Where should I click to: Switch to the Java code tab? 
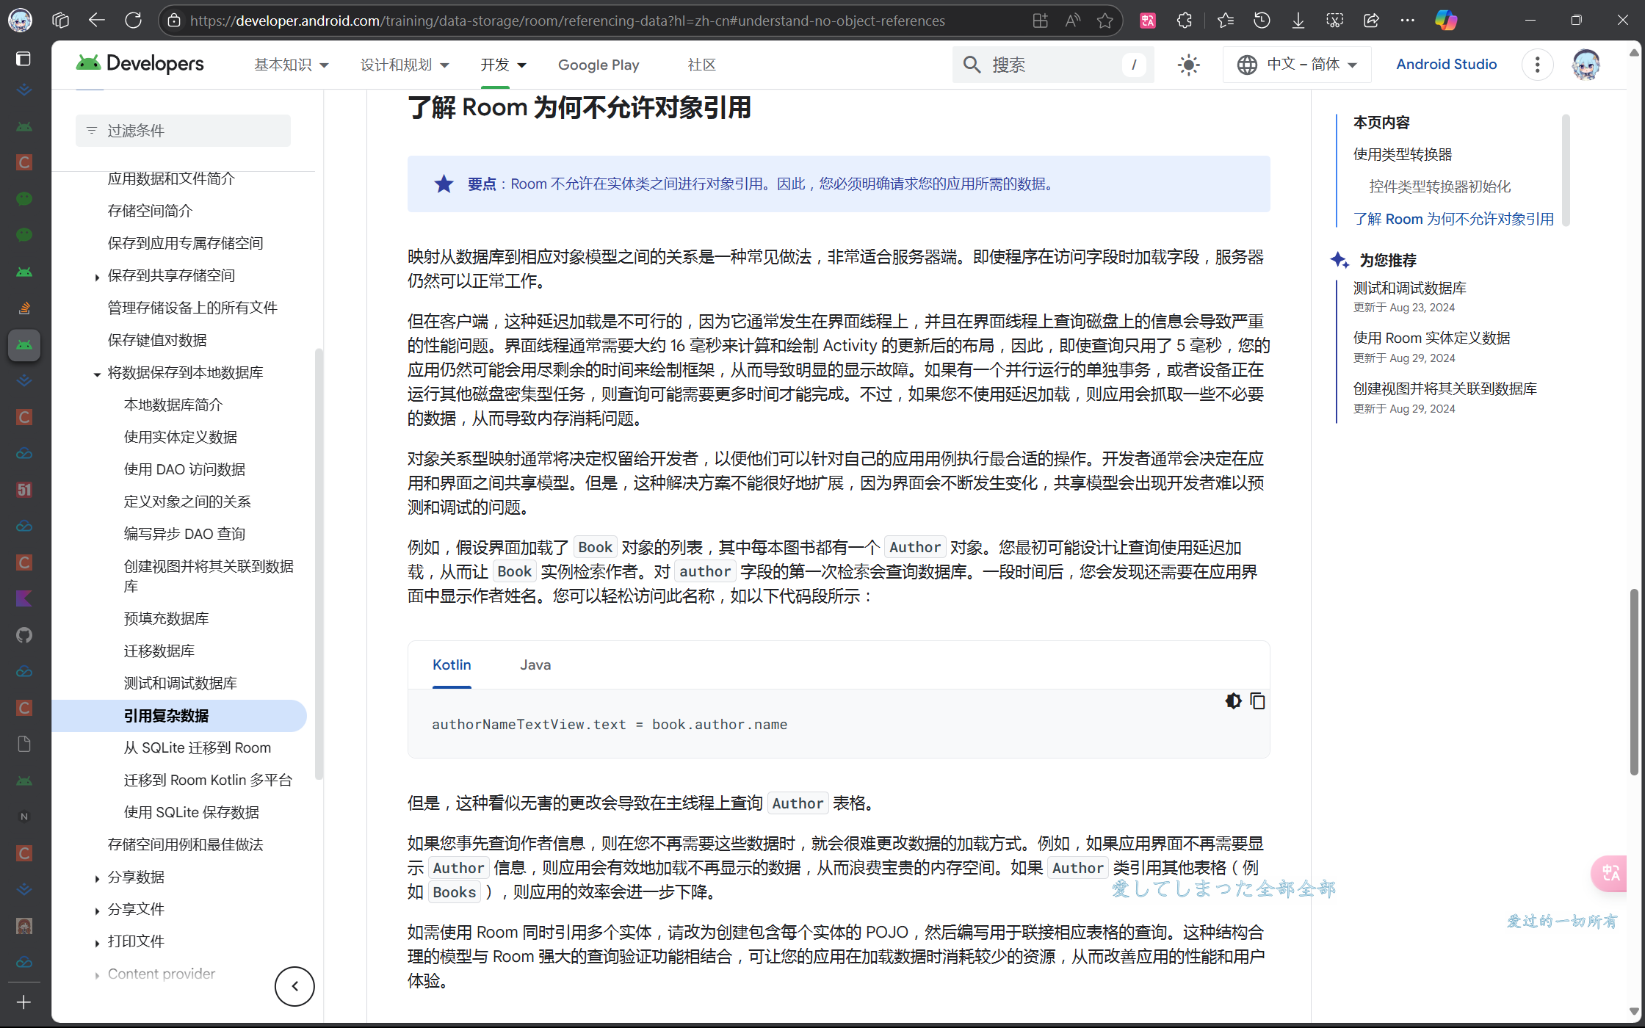tap(535, 665)
